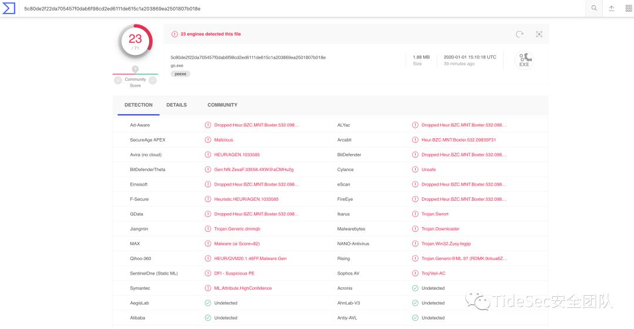This screenshot has width=634, height=329.
Task: Click the file hash below the detection banner
Action: coord(248,57)
